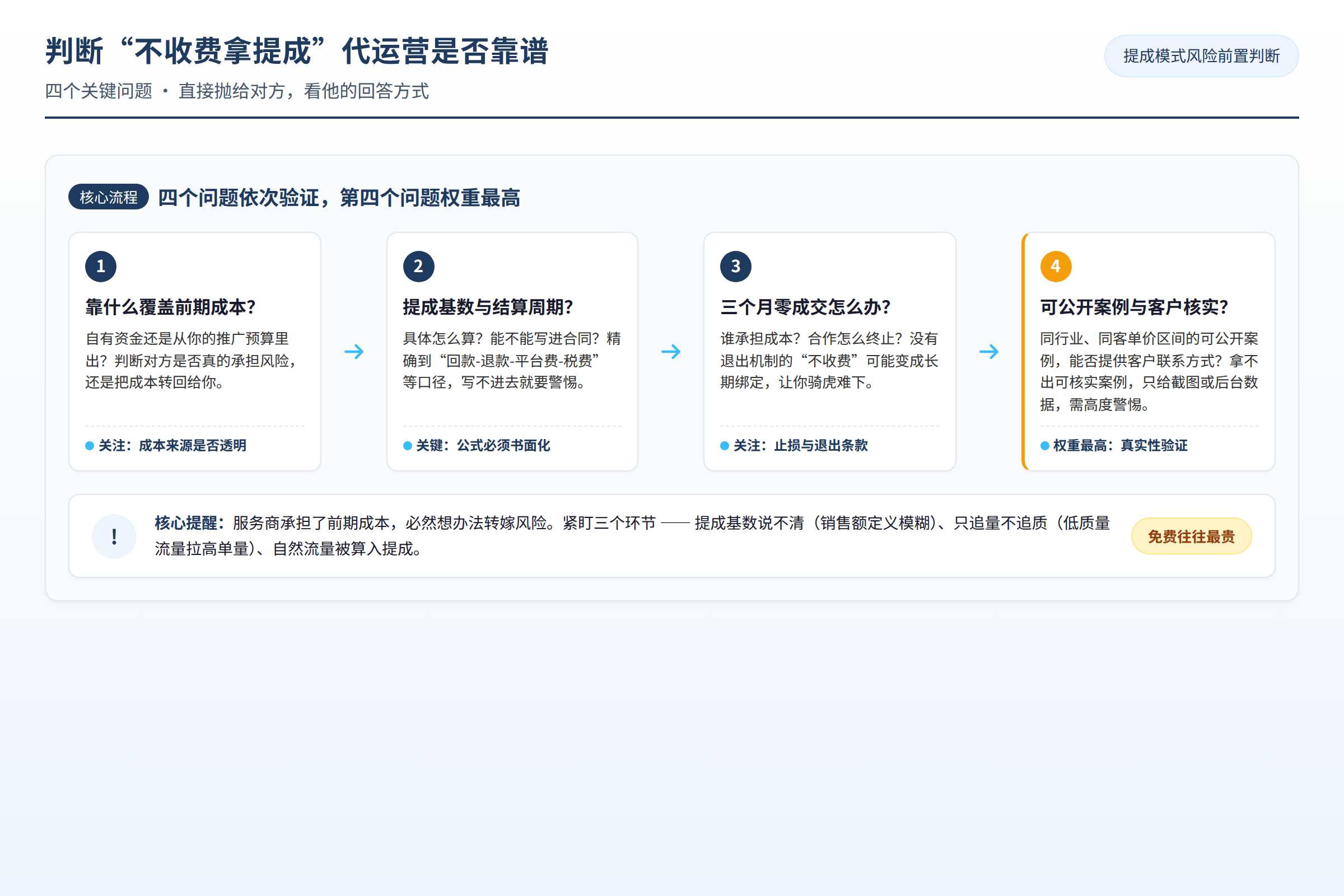1344x896 pixels.
Task: Click the exclamation mark icon beside 核心提醒
Action: click(114, 536)
